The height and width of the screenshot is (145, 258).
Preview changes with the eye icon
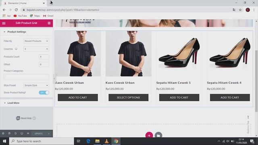pos(28,133)
